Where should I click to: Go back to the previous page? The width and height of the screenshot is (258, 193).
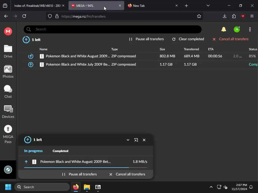pyautogui.click(x=6, y=16)
